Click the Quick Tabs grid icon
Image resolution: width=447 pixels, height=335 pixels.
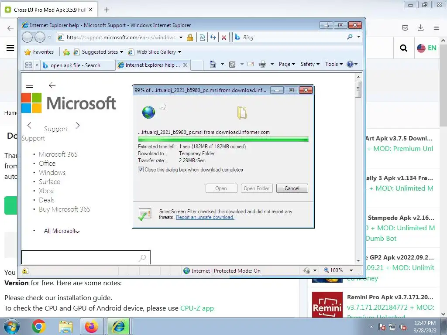pyautogui.click(x=28, y=65)
